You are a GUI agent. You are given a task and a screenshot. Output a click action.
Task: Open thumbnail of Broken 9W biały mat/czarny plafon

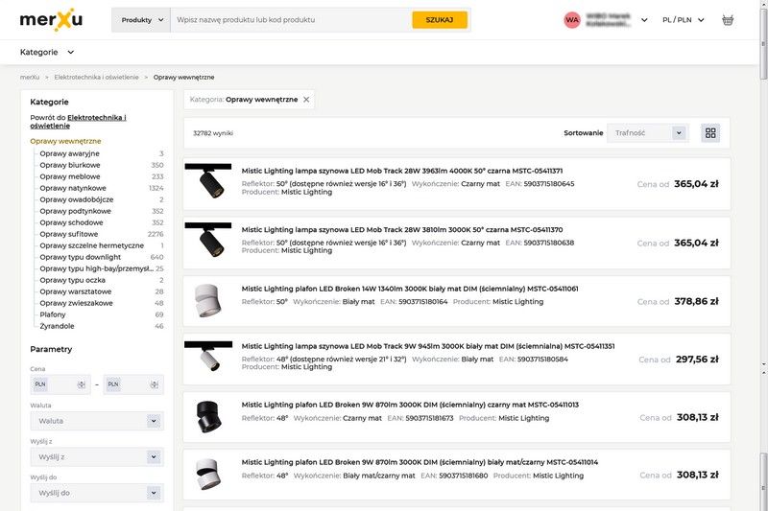208,475
